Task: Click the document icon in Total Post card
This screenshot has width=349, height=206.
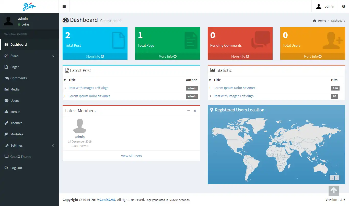Action: click(118, 40)
